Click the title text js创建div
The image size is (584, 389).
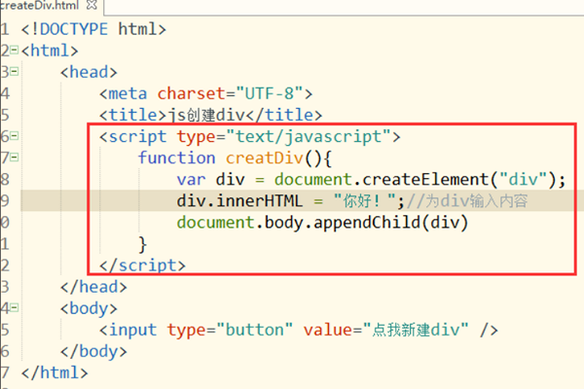coord(206,115)
